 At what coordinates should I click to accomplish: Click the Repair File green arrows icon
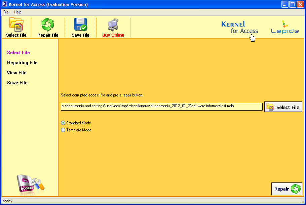[x=48, y=25]
